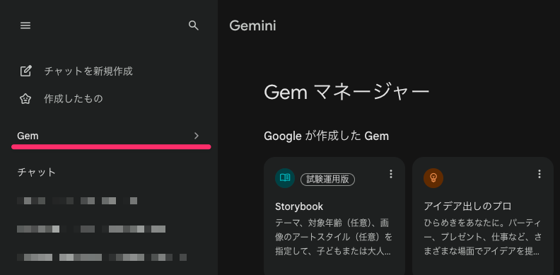
Task: Click the Gemini title
Action: (252, 25)
